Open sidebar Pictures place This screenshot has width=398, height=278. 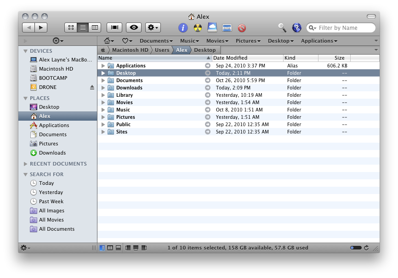tap(57, 144)
